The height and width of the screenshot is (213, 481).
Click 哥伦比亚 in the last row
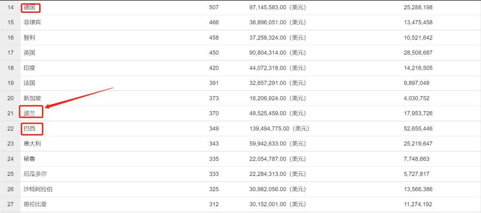tap(35, 204)
